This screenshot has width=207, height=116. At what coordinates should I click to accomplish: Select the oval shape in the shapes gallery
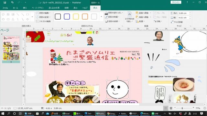[x=3, y=19]
